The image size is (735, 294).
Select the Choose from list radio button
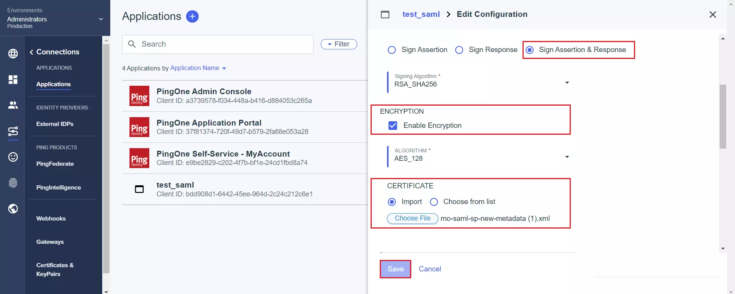434,202
